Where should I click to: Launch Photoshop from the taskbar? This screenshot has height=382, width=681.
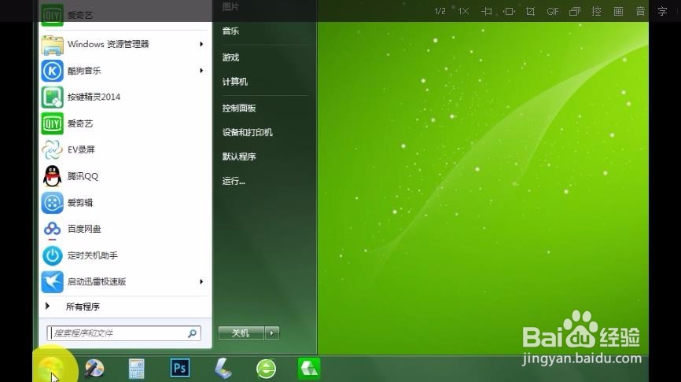click(180, 369)
